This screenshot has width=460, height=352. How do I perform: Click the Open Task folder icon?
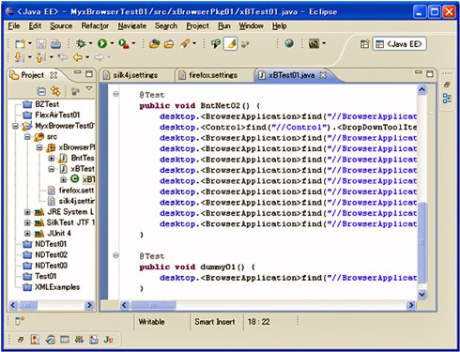[169, 44]
